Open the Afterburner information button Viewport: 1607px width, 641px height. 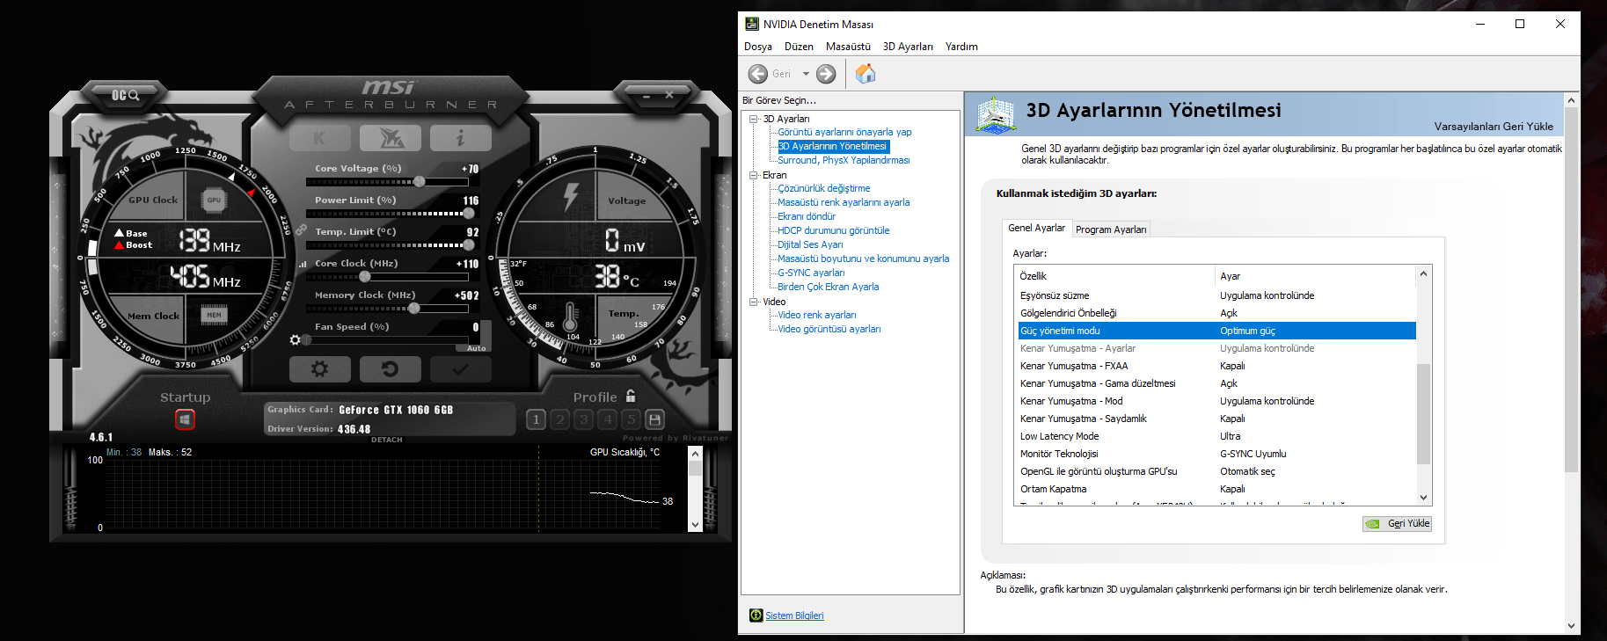click(460, 138)
